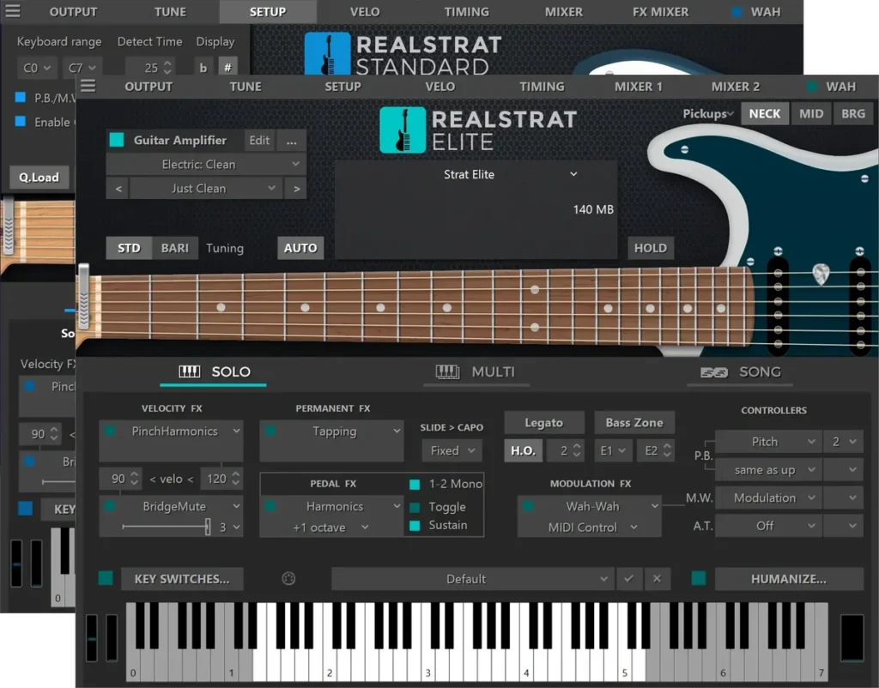Screen dimensions: 879x688
Task: Switch to SONG mode tab
Action: [740, 372]
